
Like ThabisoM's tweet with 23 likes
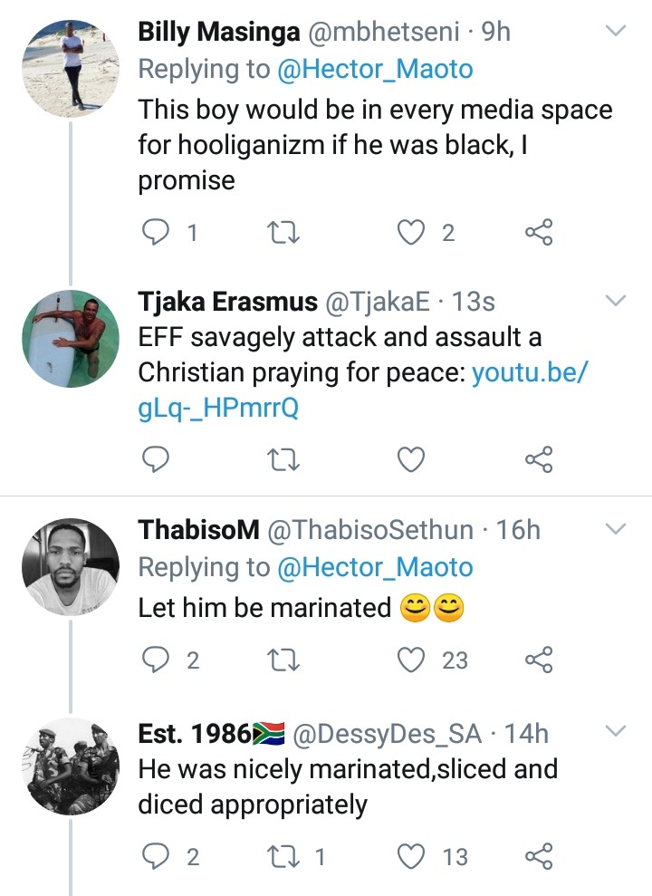[x=411, y=660]
